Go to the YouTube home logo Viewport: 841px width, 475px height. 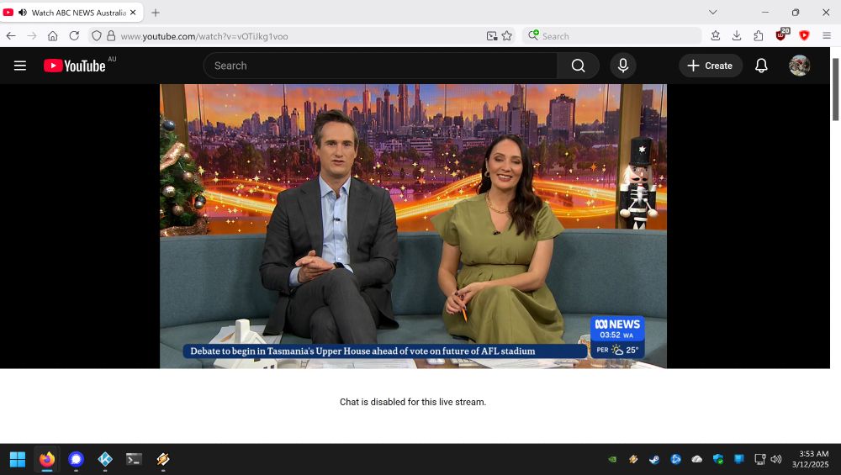point(75,66)
